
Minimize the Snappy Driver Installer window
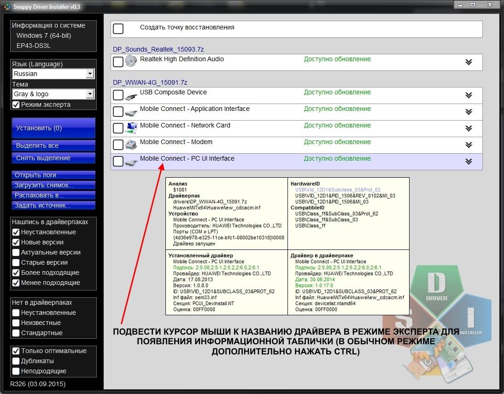point(460,5)
